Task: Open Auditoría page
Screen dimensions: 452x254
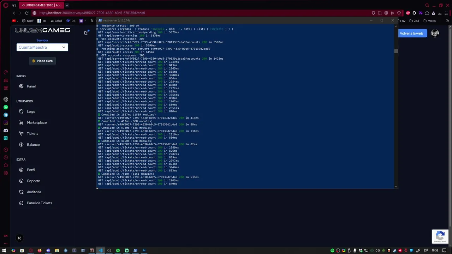Action: point(34,192)
